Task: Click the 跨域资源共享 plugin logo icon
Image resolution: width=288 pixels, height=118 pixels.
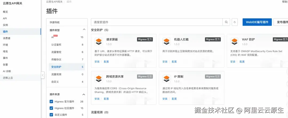Action: (x=99, y=79)
